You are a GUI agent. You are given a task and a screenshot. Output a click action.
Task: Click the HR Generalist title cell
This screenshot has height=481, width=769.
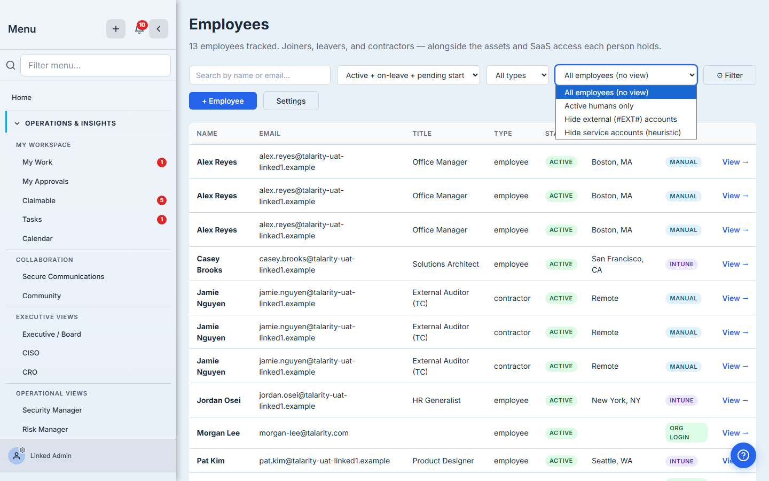click(x=436, y=400)
